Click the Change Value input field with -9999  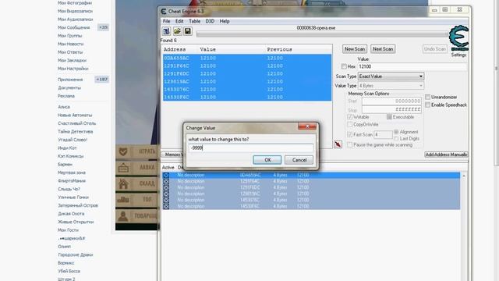251,148
